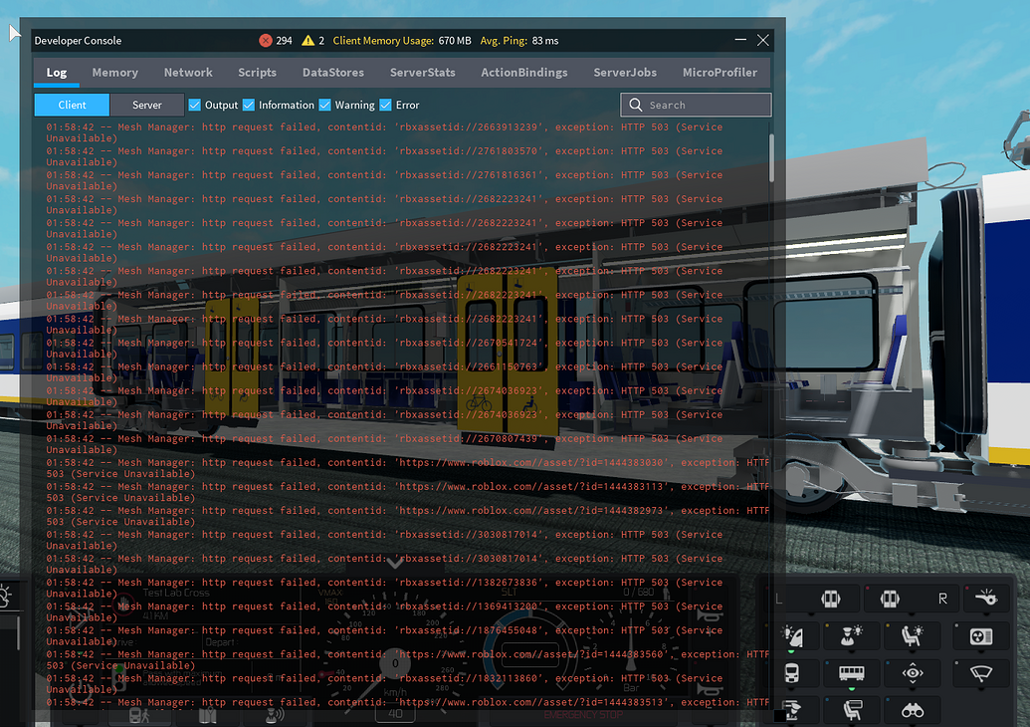This screenshot has height=727, width=1030.
Task: Show the Client log view
Action: 72,105
